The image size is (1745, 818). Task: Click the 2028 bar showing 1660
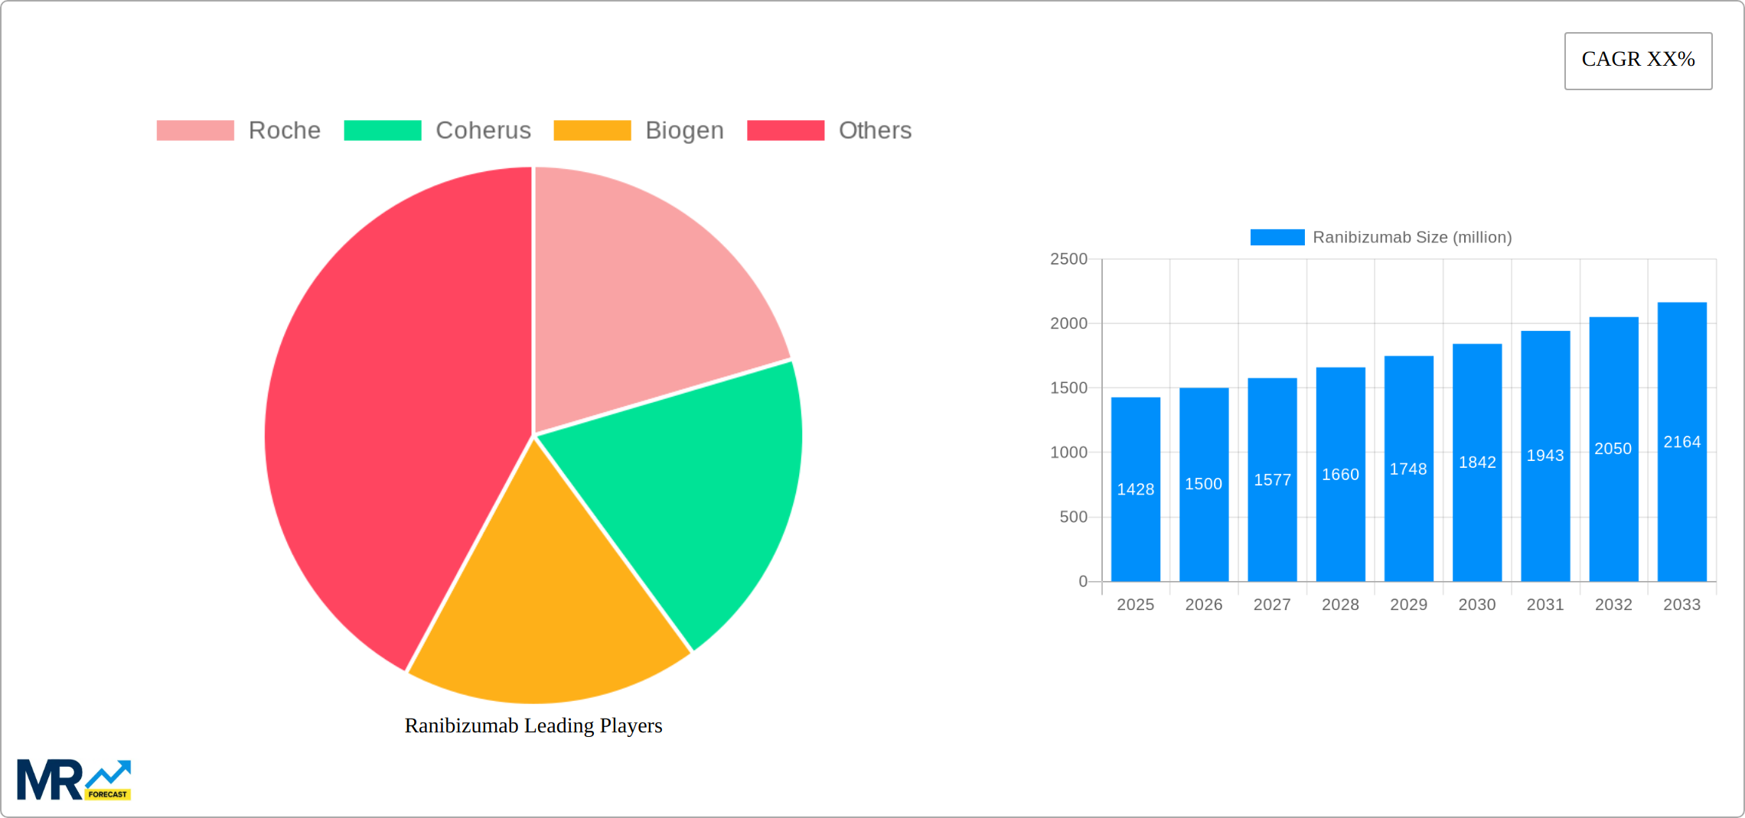pyautogui.click(x=1341, y=475)
